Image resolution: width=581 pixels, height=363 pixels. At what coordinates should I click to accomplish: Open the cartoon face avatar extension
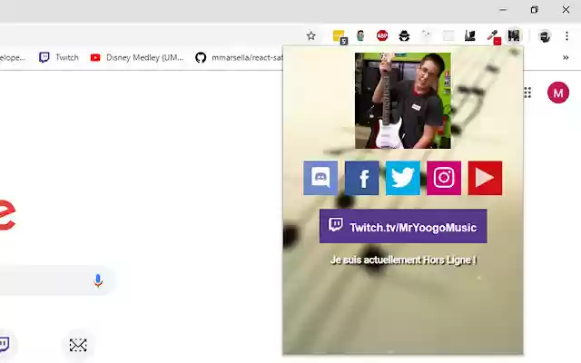[360, 35]
